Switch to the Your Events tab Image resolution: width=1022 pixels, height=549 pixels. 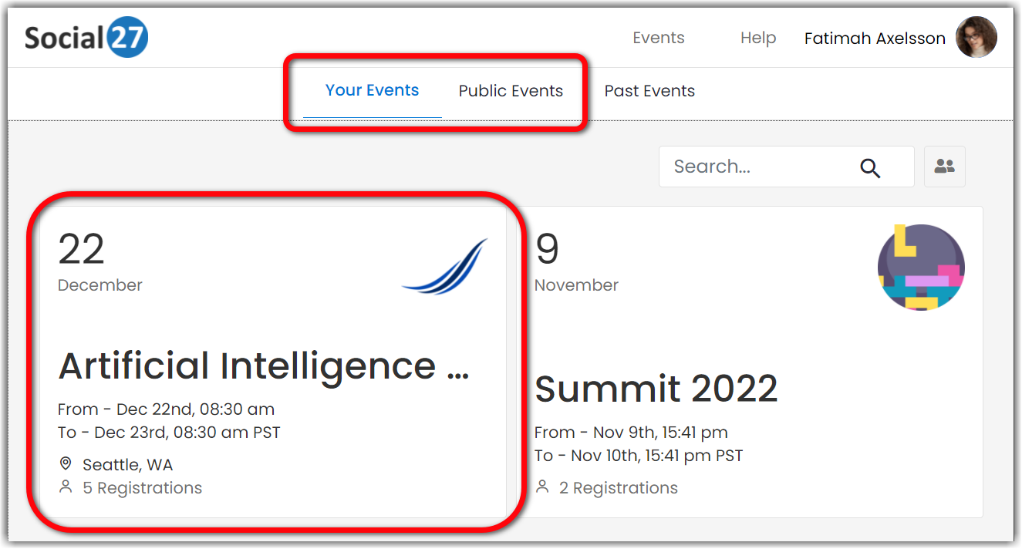click(x=372, y=90)
